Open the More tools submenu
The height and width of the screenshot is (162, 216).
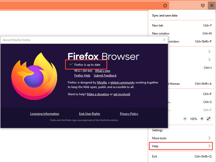182,138
